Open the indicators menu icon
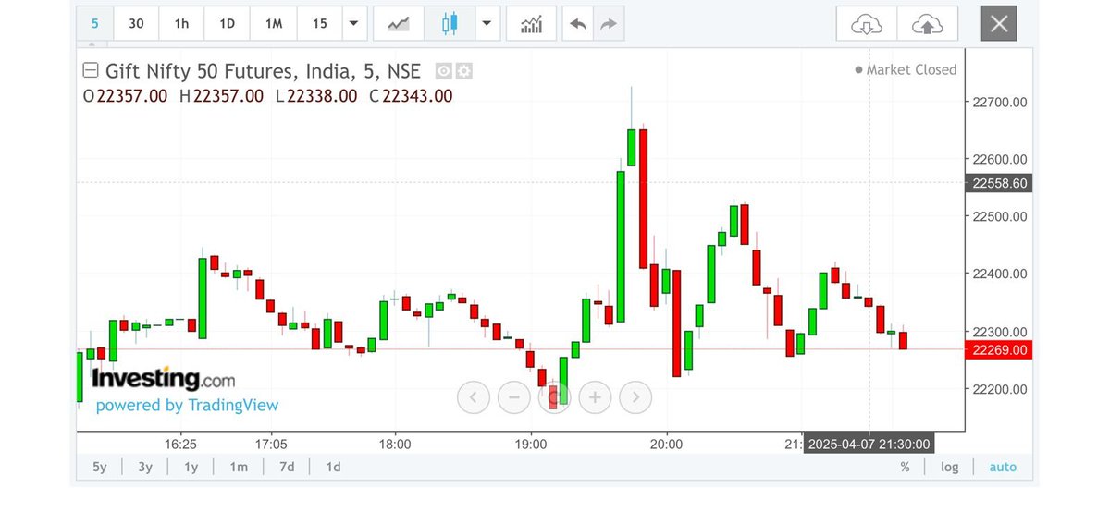 (x=532, y=24)
